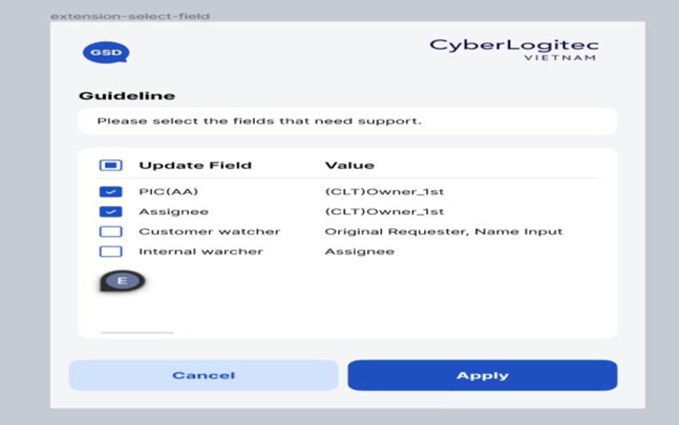Click the Value column header

tap(349, 165)
